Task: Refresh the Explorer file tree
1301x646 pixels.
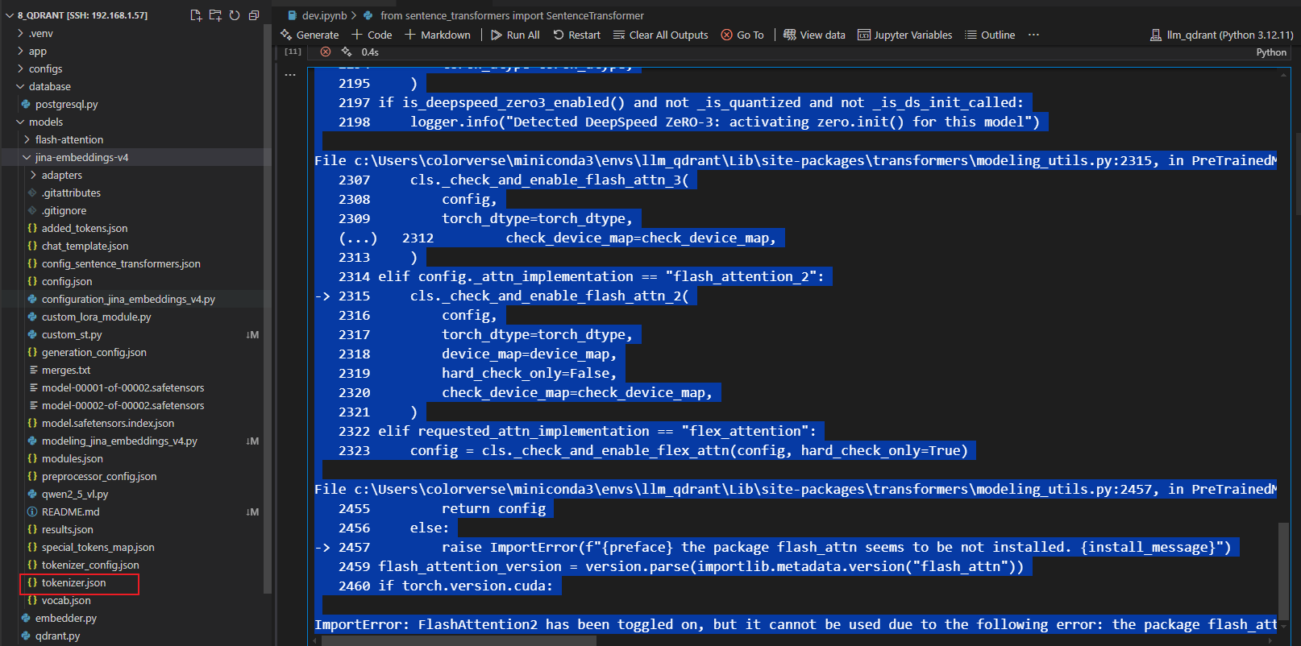Action: [x=235, y=15]
